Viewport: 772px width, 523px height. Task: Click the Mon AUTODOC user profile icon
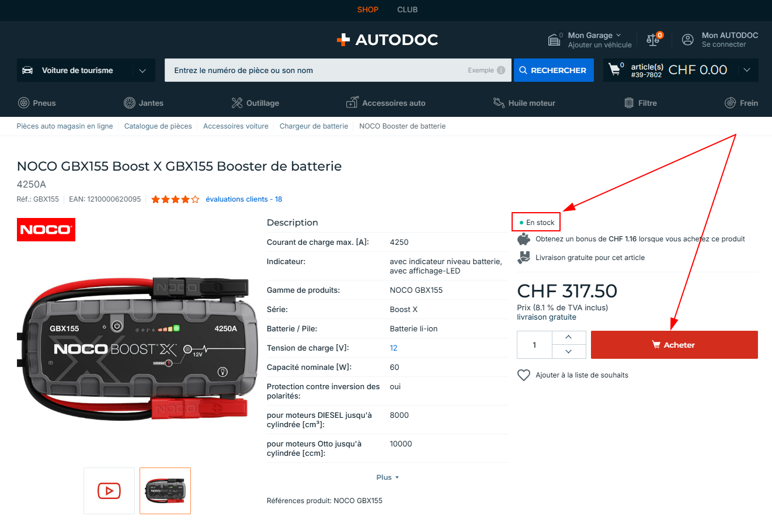click(688, 40)
